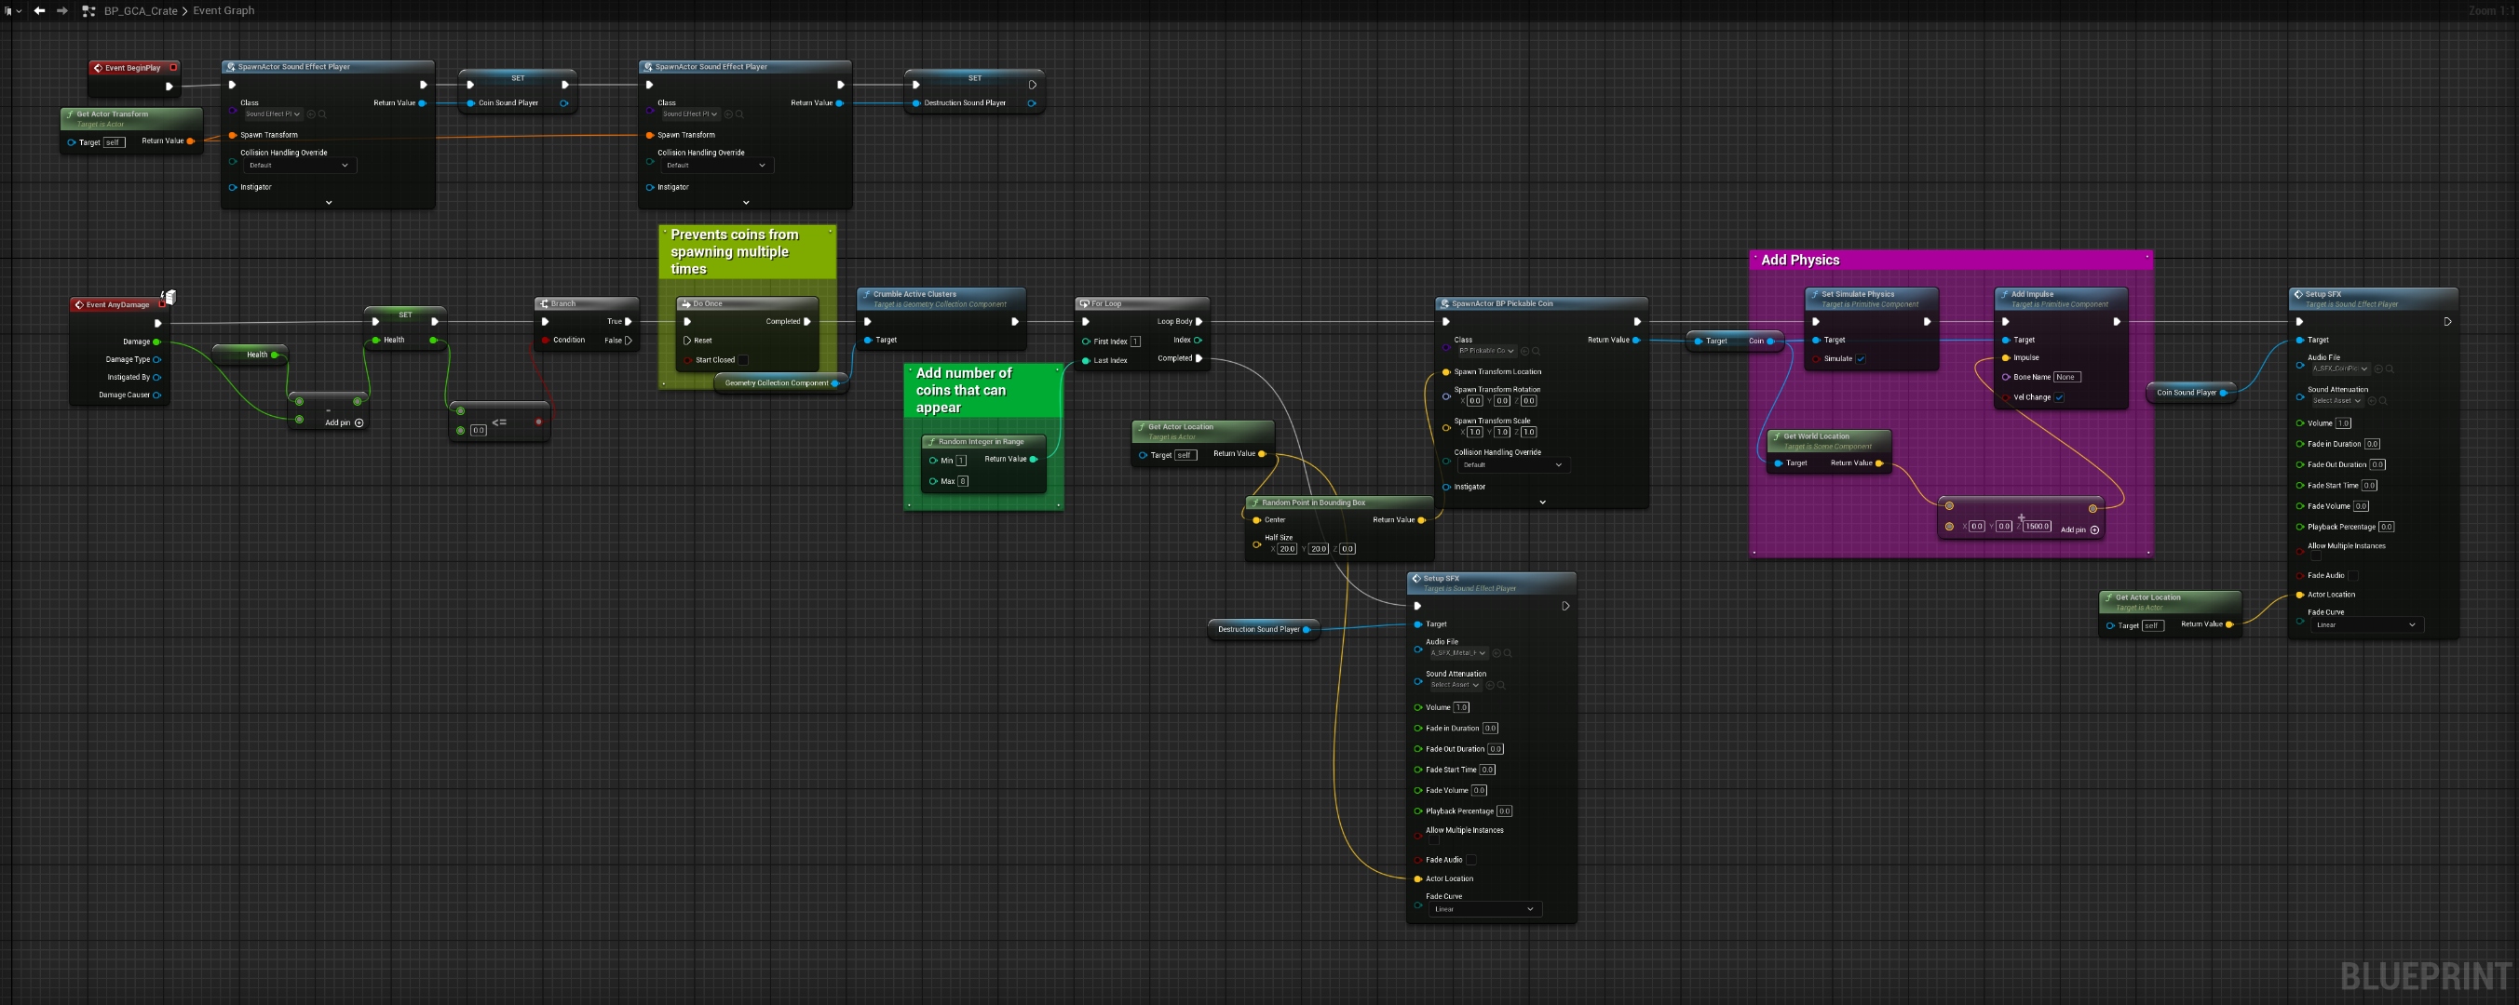Edit the 0.0 value on the less-equal node
This screenshot has height=1005, width=2519.
pyautogui.click(x=478, y=430)
